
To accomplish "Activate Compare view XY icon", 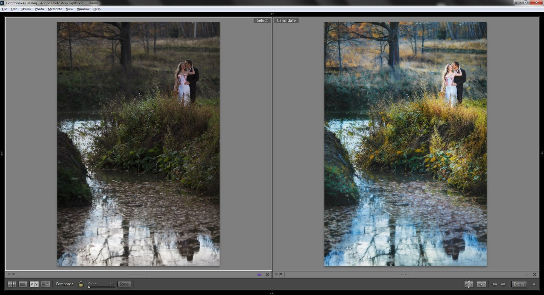I will tap(34, 284).
